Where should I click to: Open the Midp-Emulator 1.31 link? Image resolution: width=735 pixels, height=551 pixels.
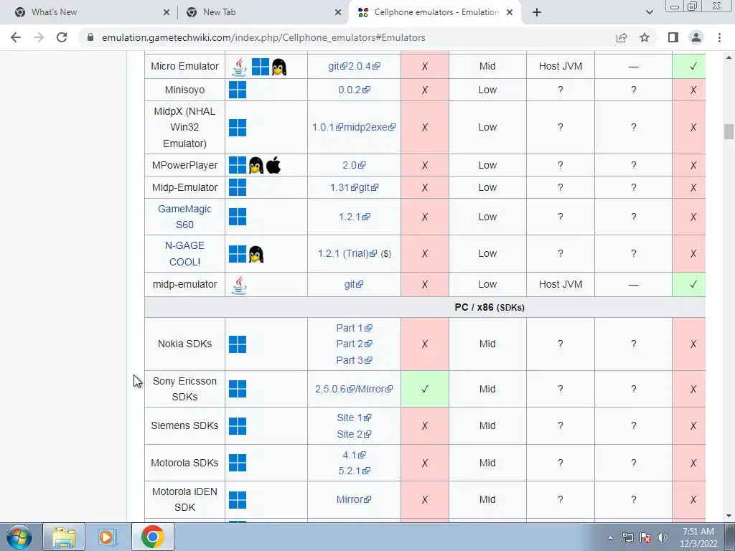(x=343, y=187)
